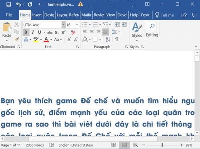Open the Change Case Aa menu
Image resolution: width=200 pixels, height=149 pixels.
point(58,40)
